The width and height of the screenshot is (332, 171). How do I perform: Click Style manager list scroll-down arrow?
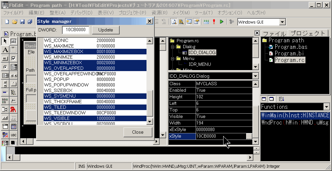pos(150,122)
